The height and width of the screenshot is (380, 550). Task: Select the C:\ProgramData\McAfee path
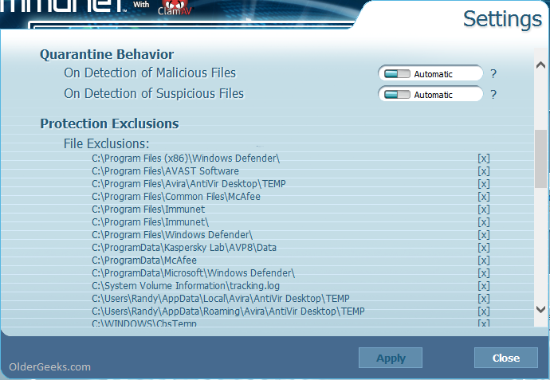(144, 261)
